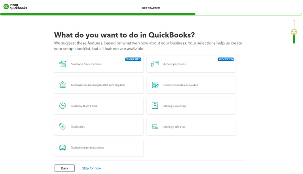
Task: Select the Send and track invoices card
Action: (99, 64)
